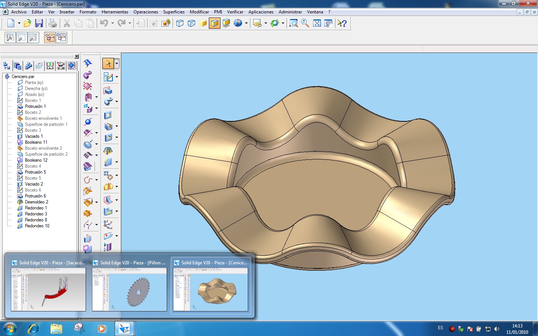Fit the model to the window

[317, 23]
